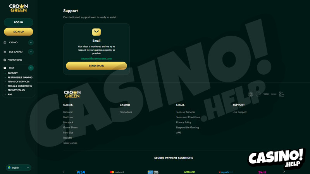This screenshot has height=174, width=310.
Task: Click the Help label in sidebar
Action: (12, 68)
